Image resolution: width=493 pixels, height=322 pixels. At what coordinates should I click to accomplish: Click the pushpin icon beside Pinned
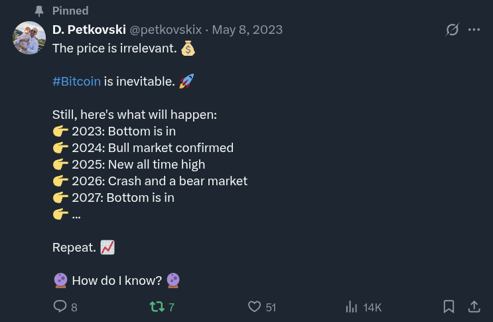coord(39,11)
